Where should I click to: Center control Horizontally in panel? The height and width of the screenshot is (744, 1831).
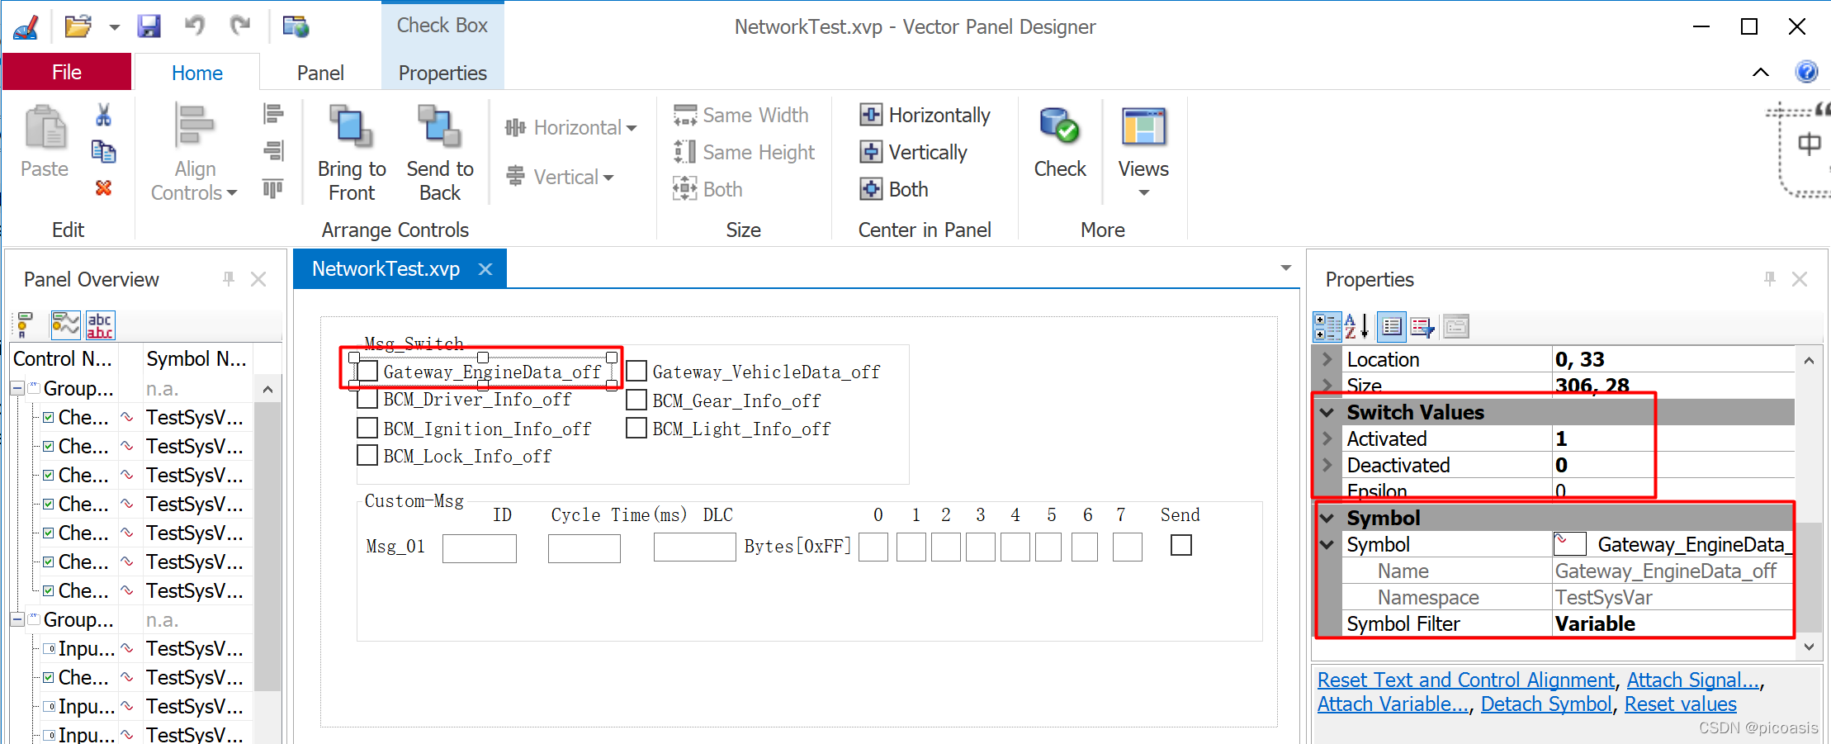(x=925, y=115)
